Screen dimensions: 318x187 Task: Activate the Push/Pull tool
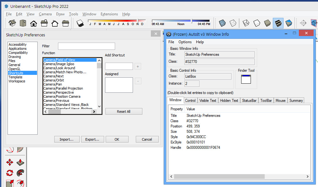[20, 162]
